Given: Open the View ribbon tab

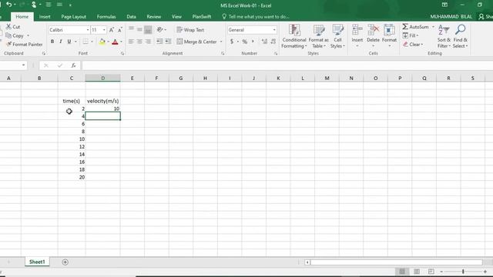Looking at the screenshot, I should coord(176,17).
